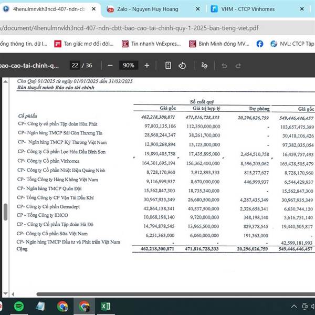Click the horizontal scrollbar thumb
The height and width of the screenshot is (315, 315).
tap(175, 295)
